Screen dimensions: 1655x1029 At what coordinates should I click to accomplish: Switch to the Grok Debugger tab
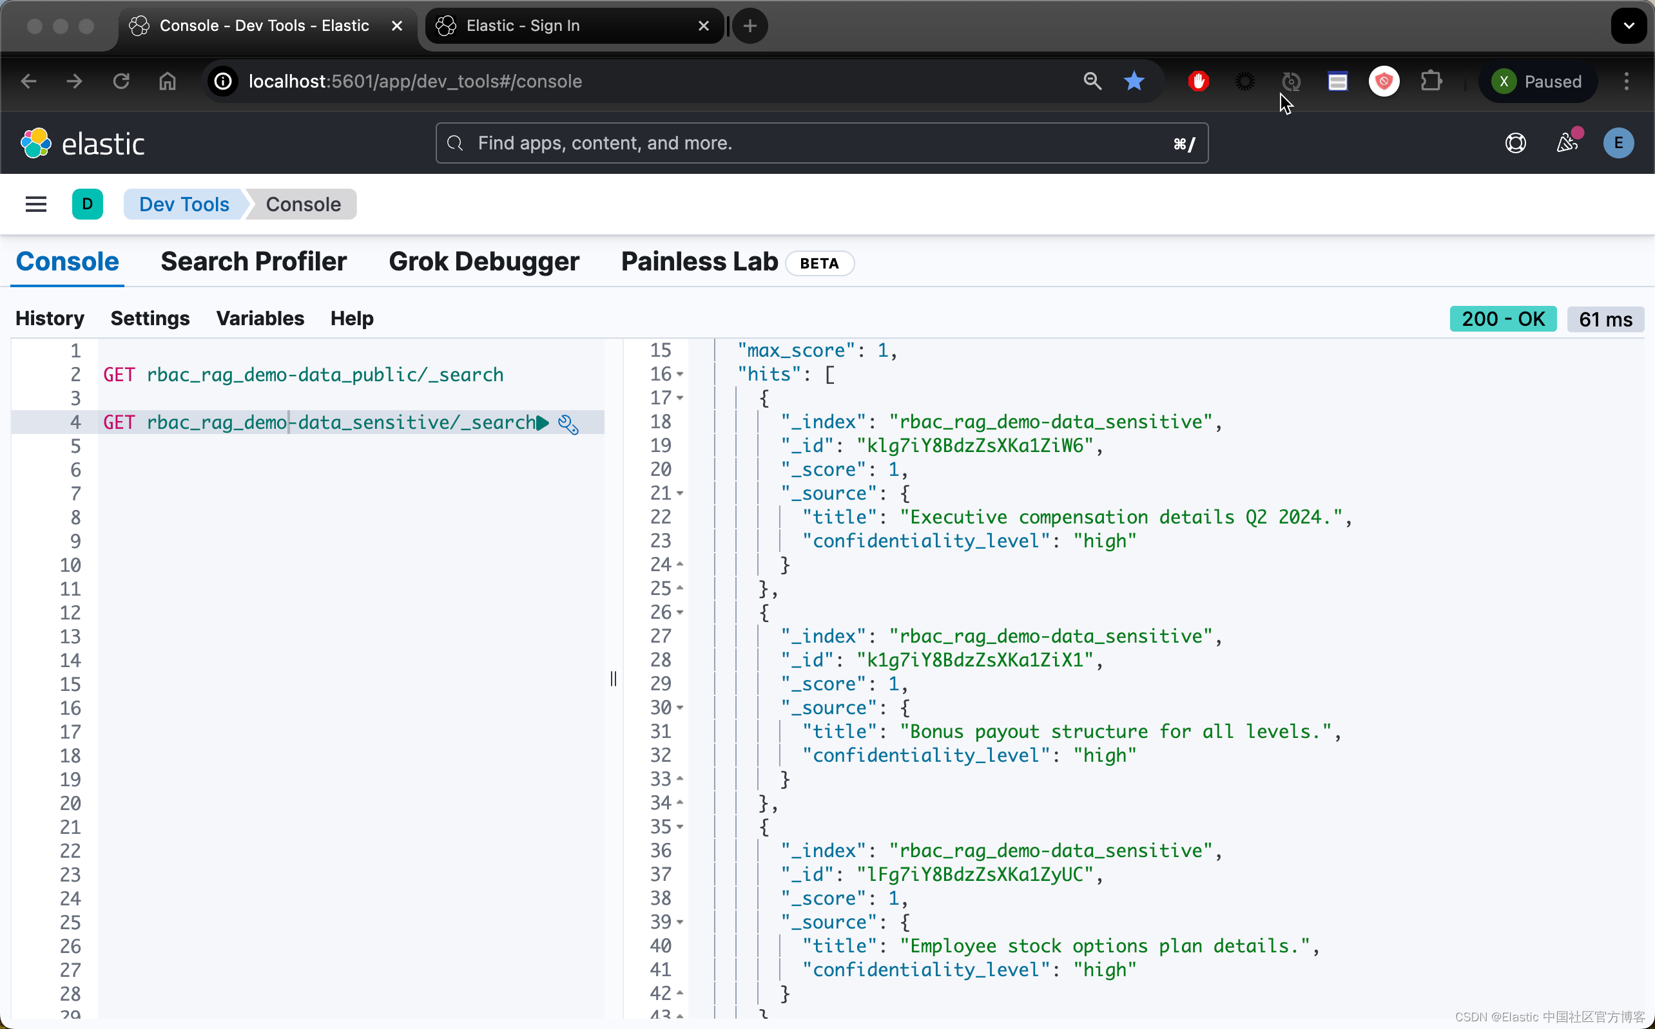point(484,261)
